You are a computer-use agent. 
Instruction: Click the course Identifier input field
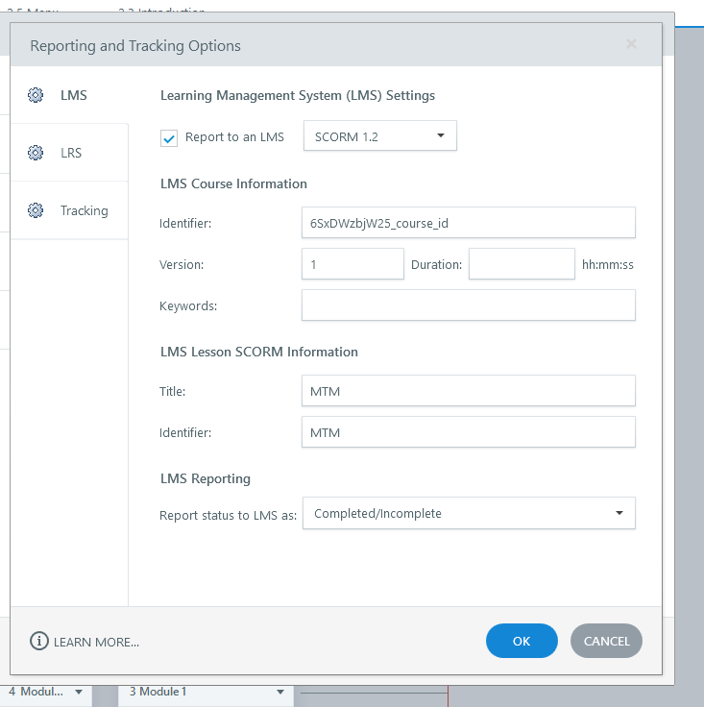(468, 223)
